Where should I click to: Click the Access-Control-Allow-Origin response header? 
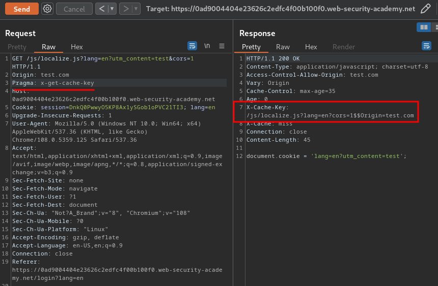tap(312, 75)
